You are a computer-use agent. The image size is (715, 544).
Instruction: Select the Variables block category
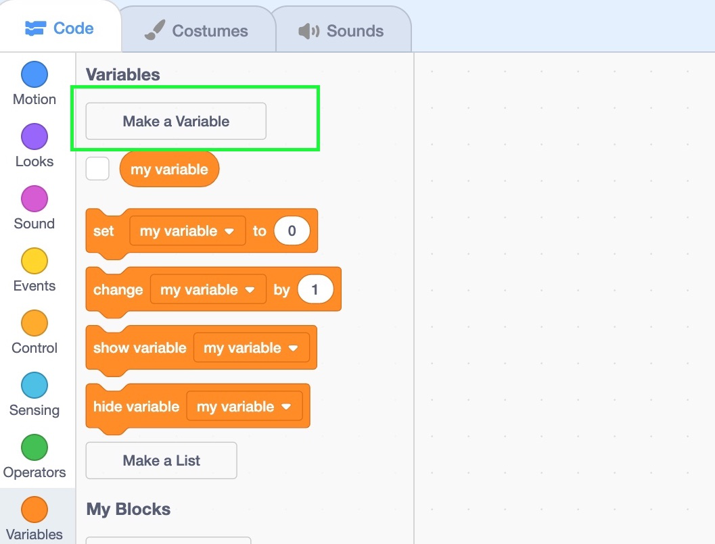click(34, 510)
